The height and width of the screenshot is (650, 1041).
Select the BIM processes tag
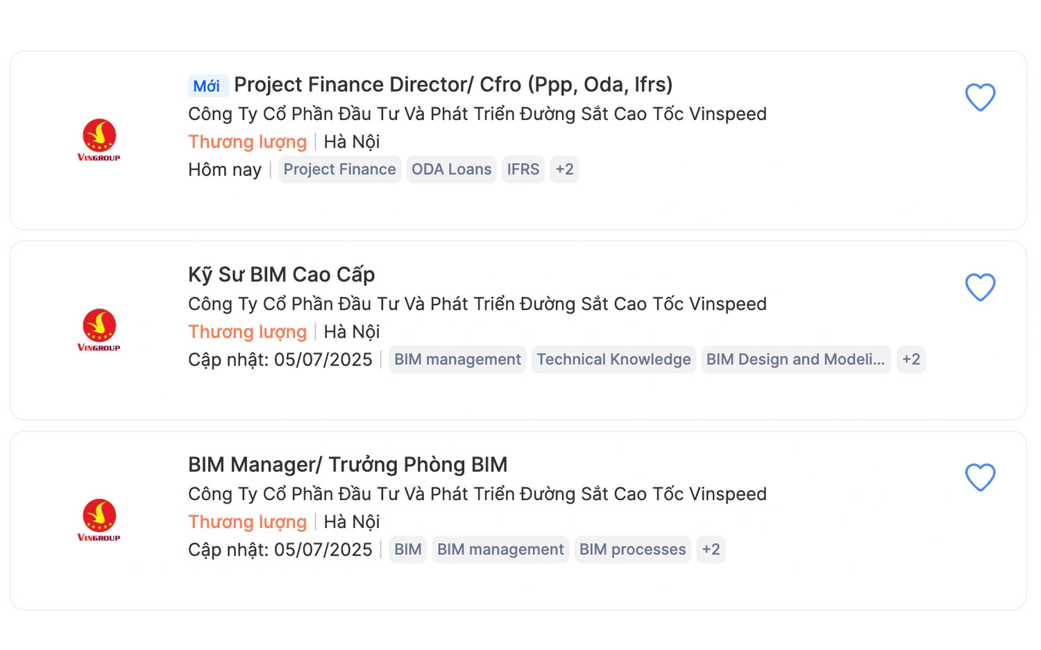click(x=632, y=549)
